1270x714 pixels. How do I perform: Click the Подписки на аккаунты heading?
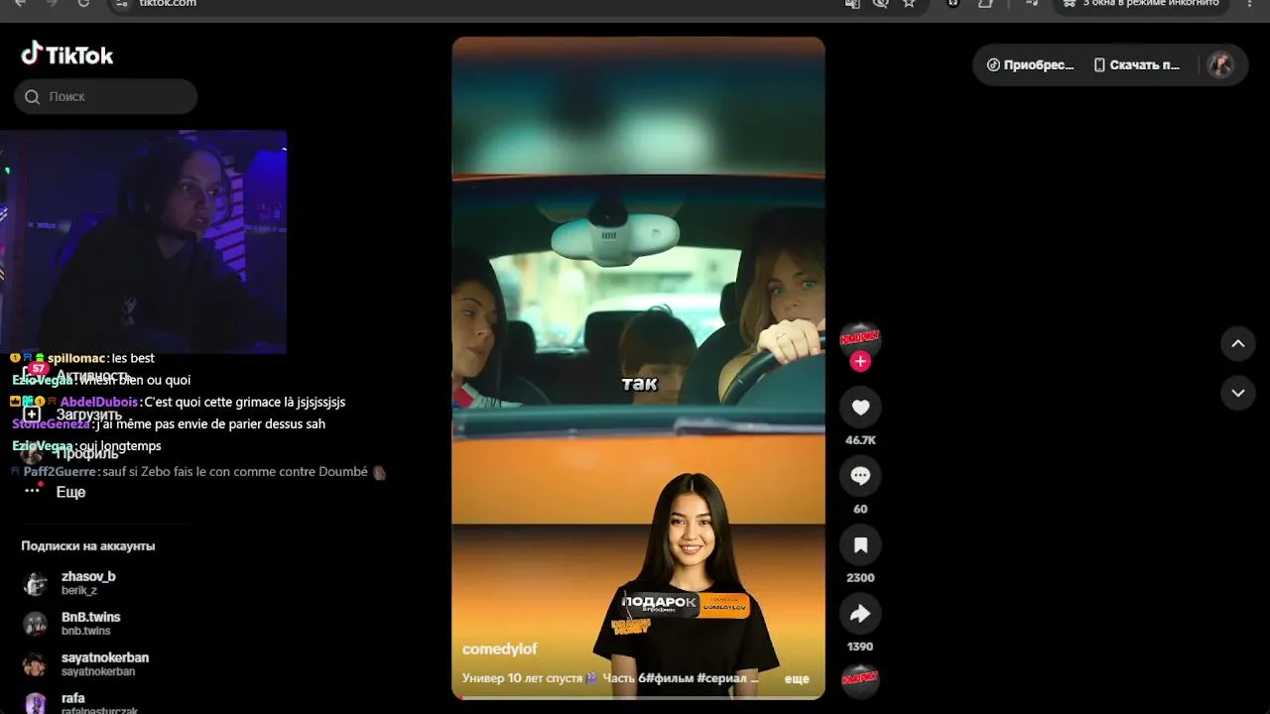88,545
